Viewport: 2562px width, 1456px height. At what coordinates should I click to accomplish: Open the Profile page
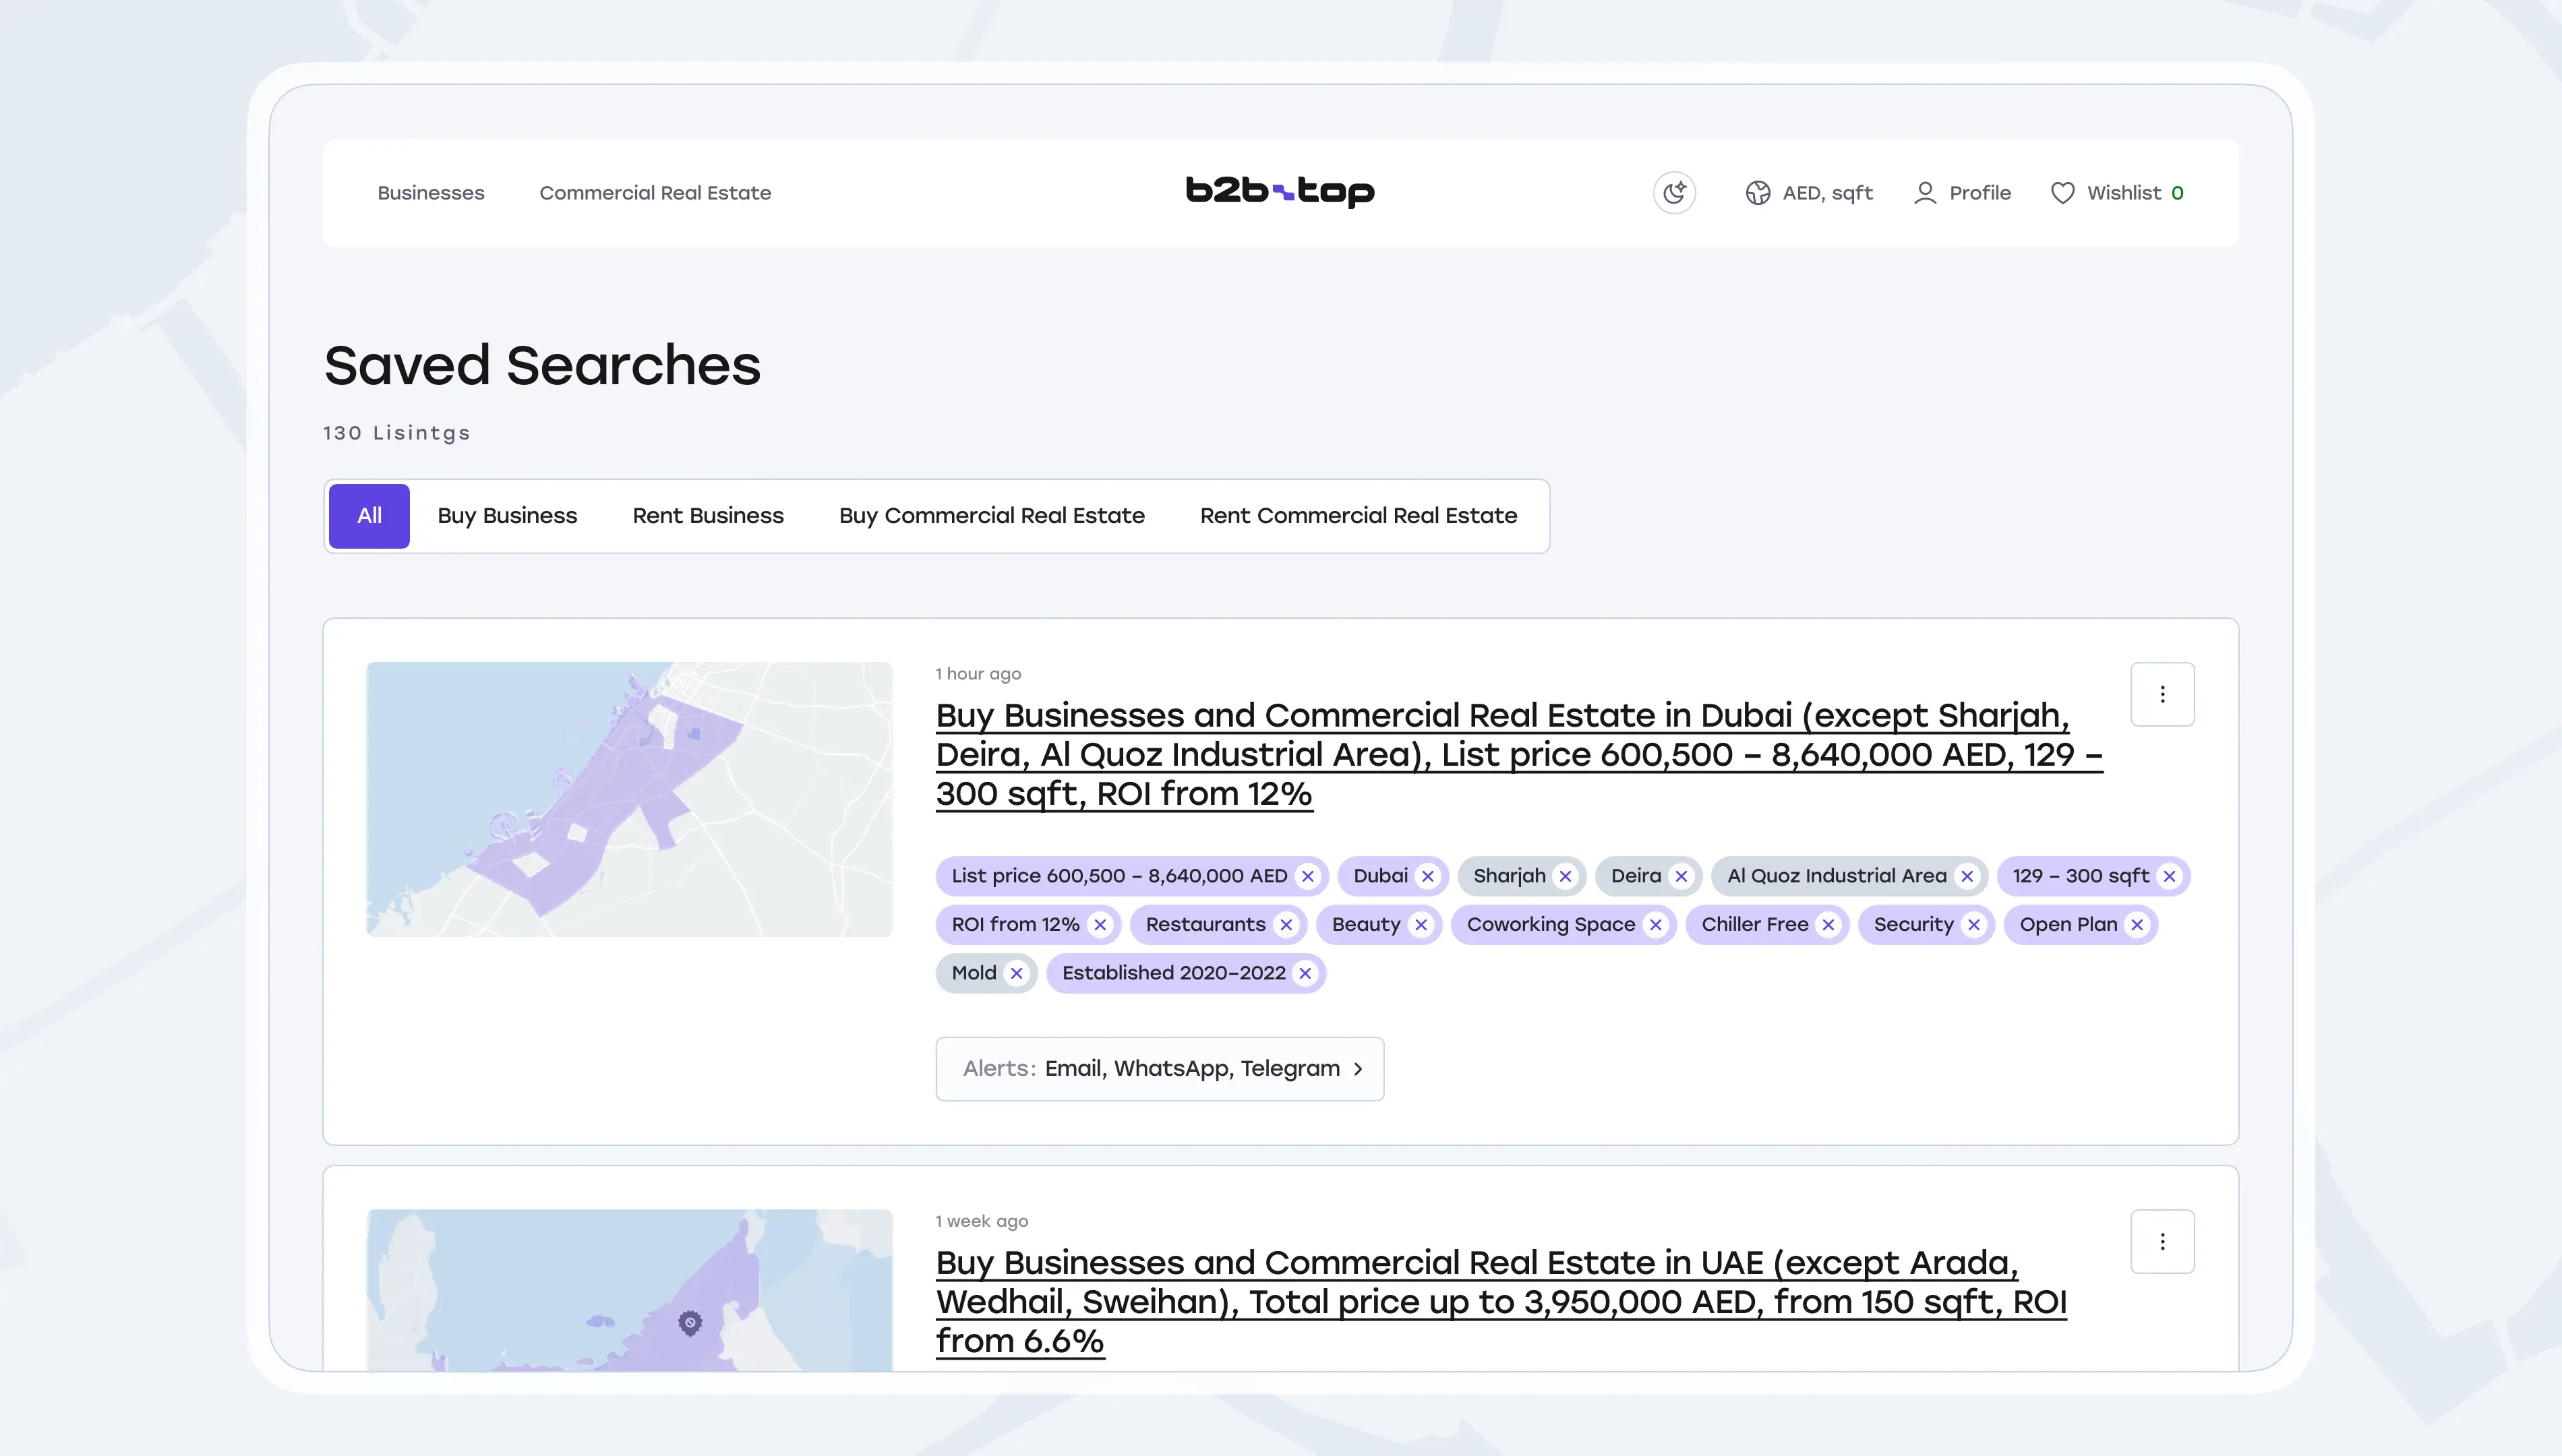tap(1961, 193)
